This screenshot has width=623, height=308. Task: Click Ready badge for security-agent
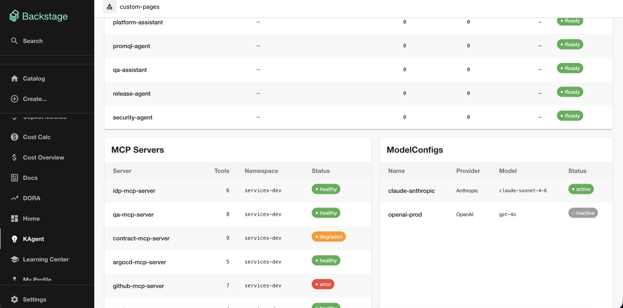(570, 116)
